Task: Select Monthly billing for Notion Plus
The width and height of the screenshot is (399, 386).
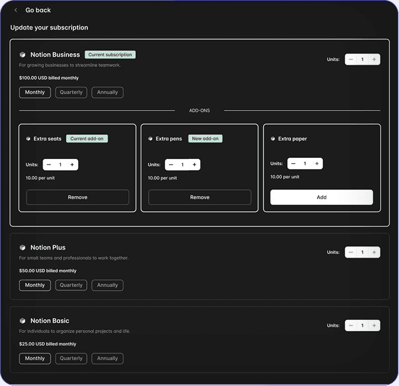Action: pos(35,286)
